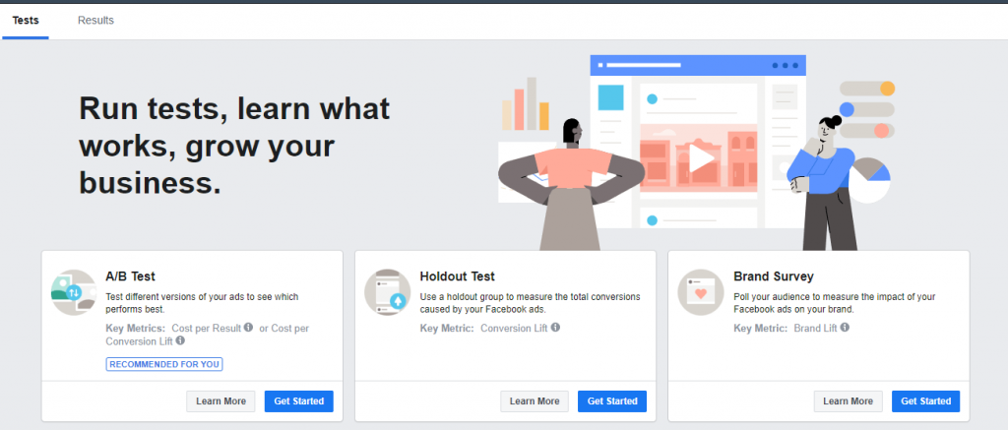Viewport: 1008px width, 430px height.
Task: Switch to the Results tab
Action: 95,20
